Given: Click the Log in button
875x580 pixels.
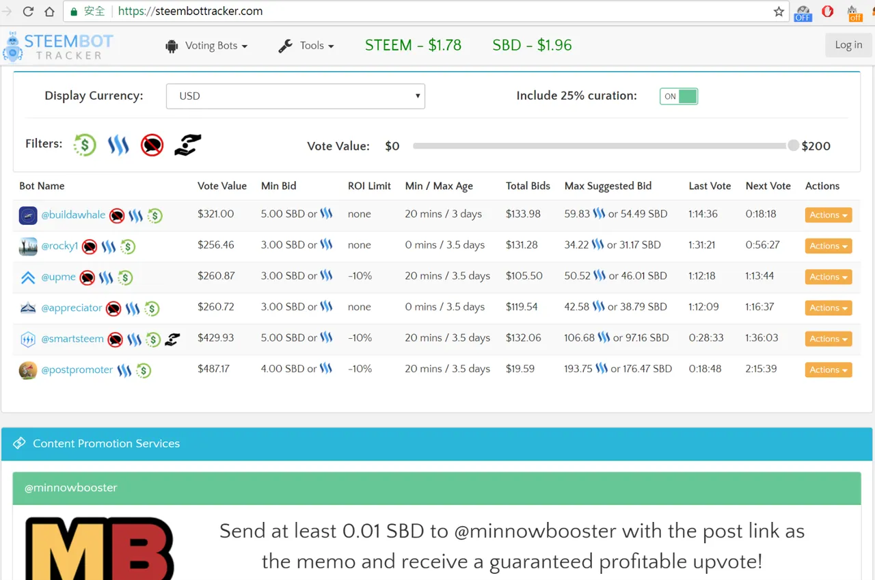Looking at the screenshot, I should click(x=848, y=45).
